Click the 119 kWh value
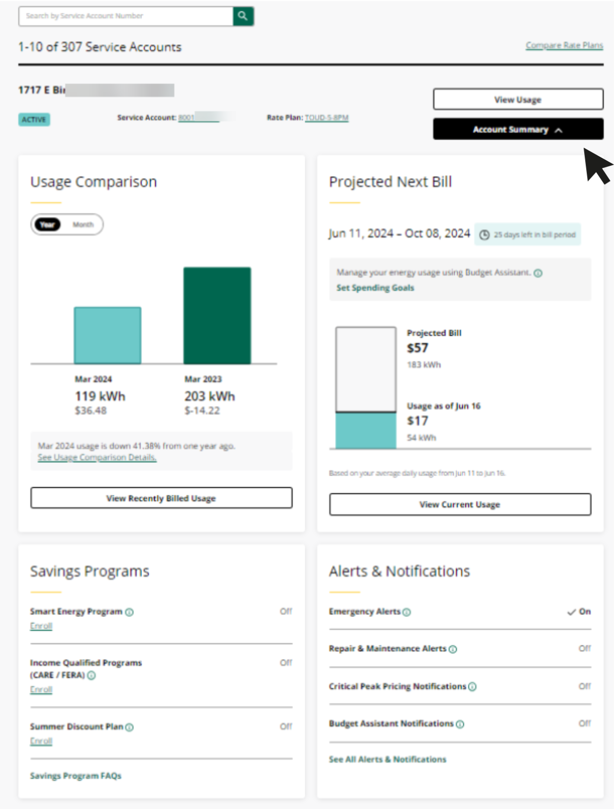The width and height of the screenshot is (616, 809). (x=100, y=396)
